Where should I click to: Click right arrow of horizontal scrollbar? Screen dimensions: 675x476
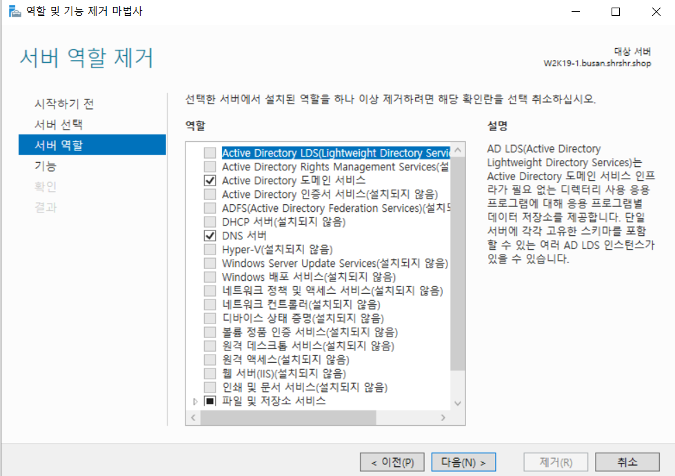[443, 417]
